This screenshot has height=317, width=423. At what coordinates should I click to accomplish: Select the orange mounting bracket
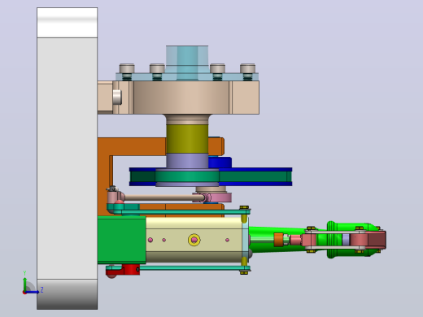(x=132, y=146)
